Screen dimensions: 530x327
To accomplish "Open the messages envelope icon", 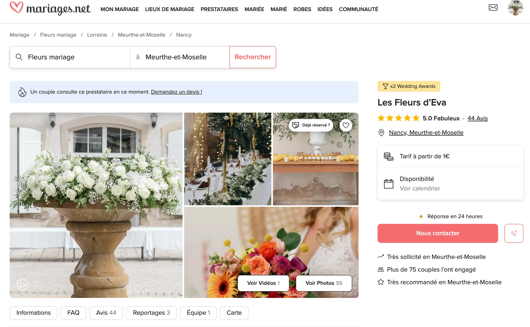I will [x=493, y=8].
